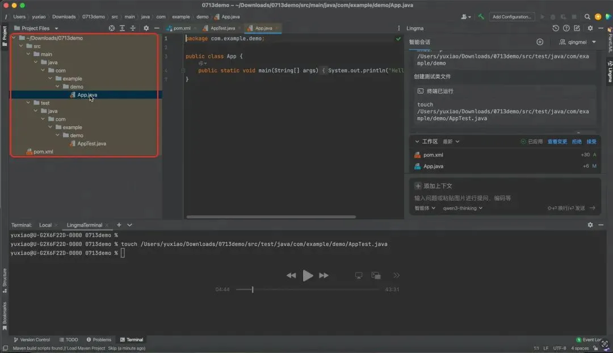This screenshot has width=613, height=353.
Task: Click the user account icon in top toolbar
Action: tap(465, 17)
